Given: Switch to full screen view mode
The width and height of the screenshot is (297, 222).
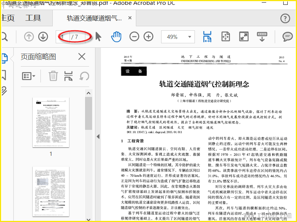Looking at the screenshot, I should tap(244, 37).
